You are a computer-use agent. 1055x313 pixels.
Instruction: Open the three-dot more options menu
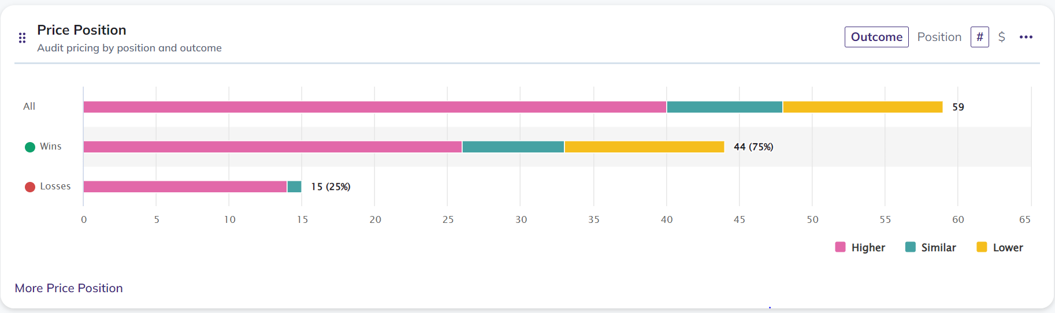[x=1026, y=37]
